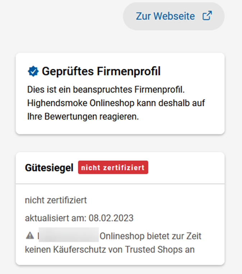
Task: Click the red nicht zertifiziert badge
Action: click(113, 167)
